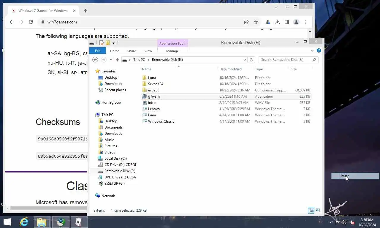Expand the breadcrumb arrow after This PC

pos(149,60)
